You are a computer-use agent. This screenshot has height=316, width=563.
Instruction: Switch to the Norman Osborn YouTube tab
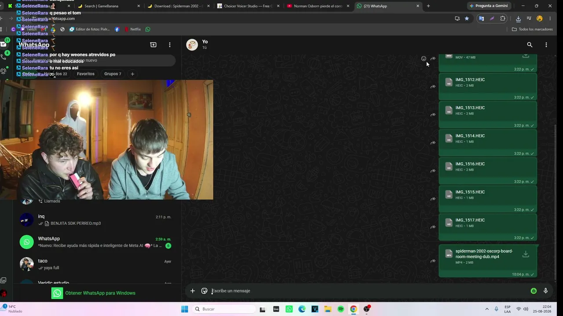pyautogui.click(x=318, y=6)
